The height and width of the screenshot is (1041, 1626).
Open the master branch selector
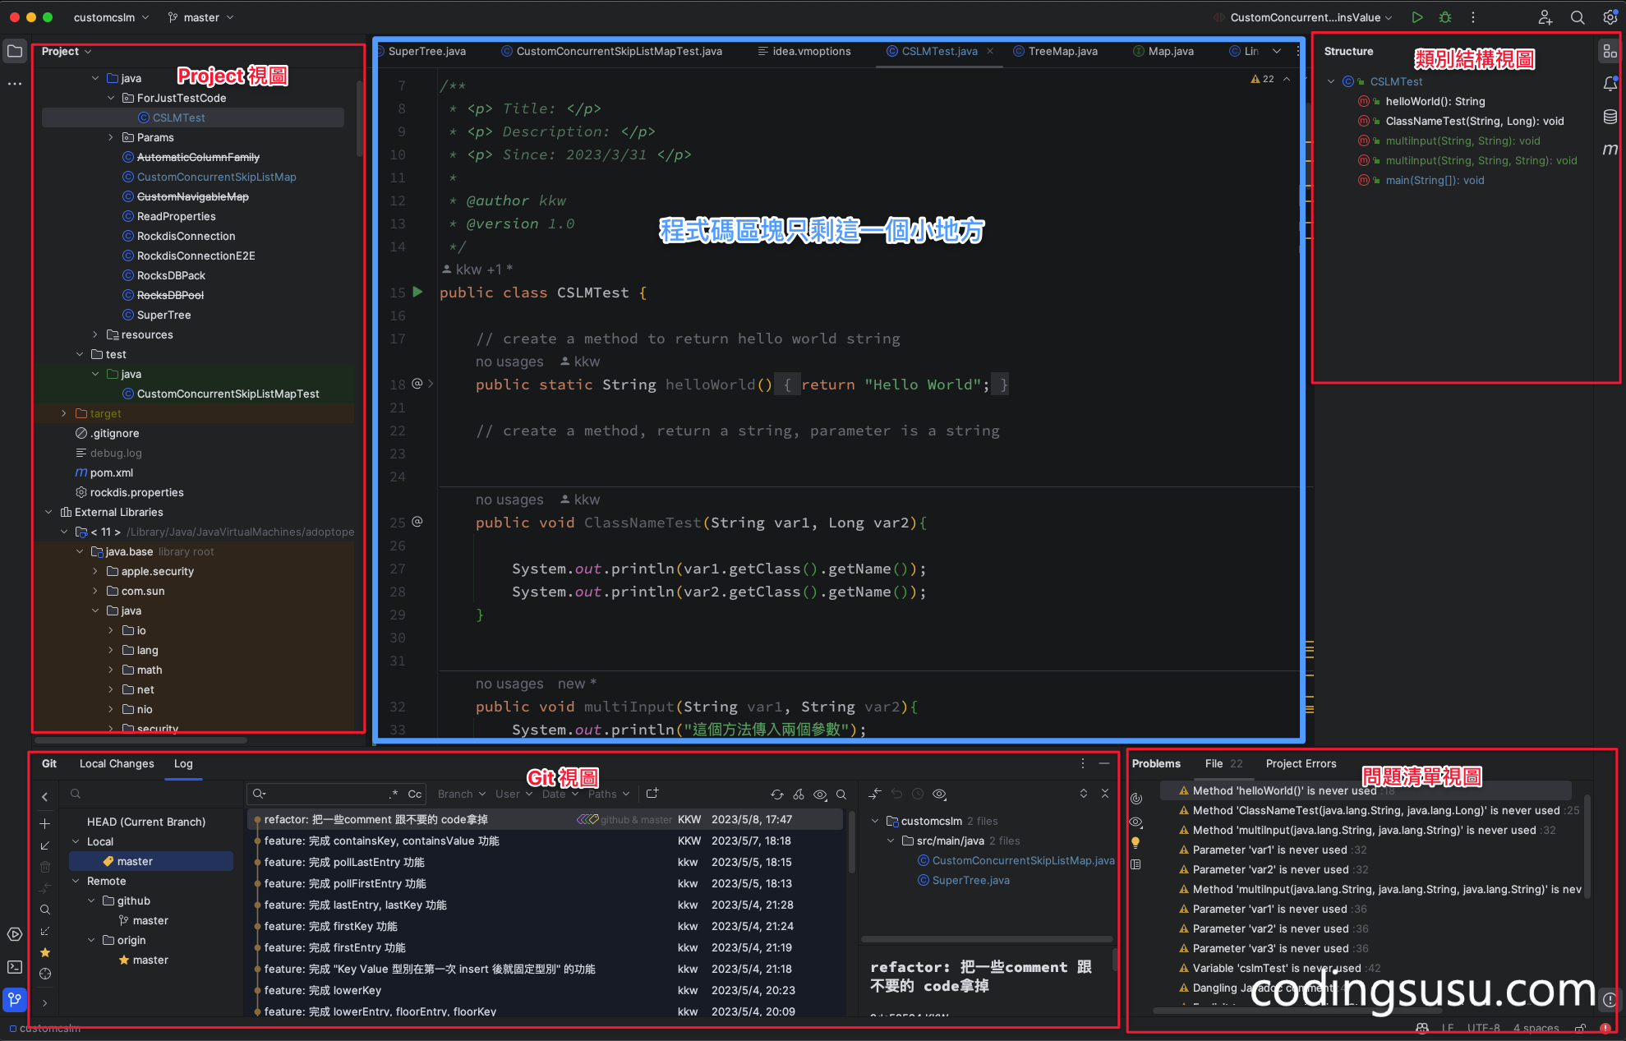tap(200, 16)
